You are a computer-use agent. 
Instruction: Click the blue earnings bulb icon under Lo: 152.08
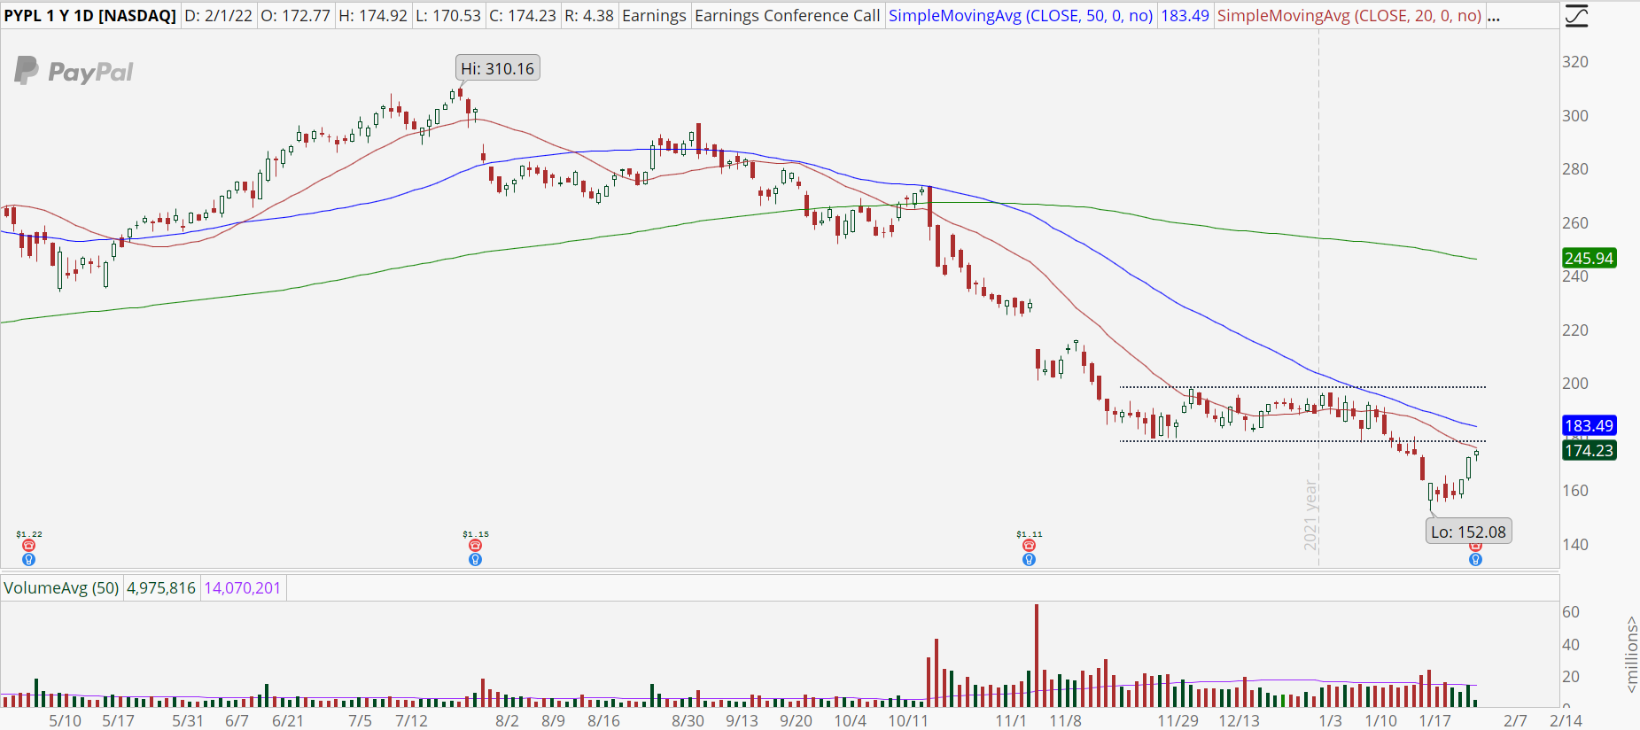click(x=1475, y=560)
